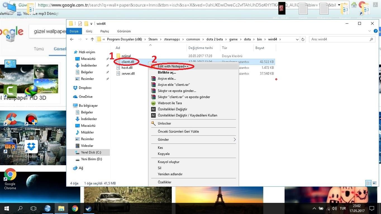381x214 pixels.
Task: Open Explorer help question mark
Action: 376,31
